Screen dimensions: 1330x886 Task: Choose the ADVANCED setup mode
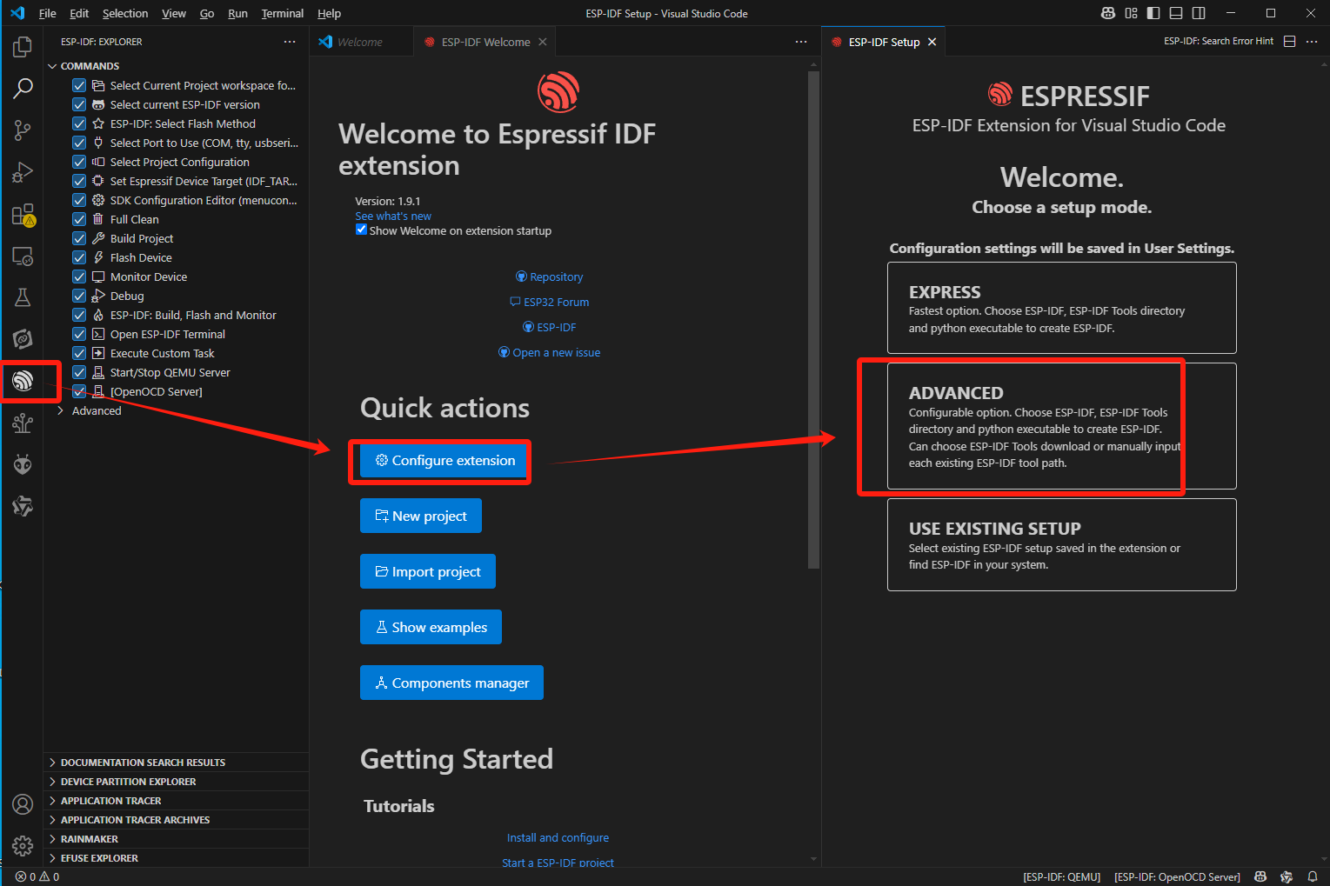click(x=1061, y=426)
